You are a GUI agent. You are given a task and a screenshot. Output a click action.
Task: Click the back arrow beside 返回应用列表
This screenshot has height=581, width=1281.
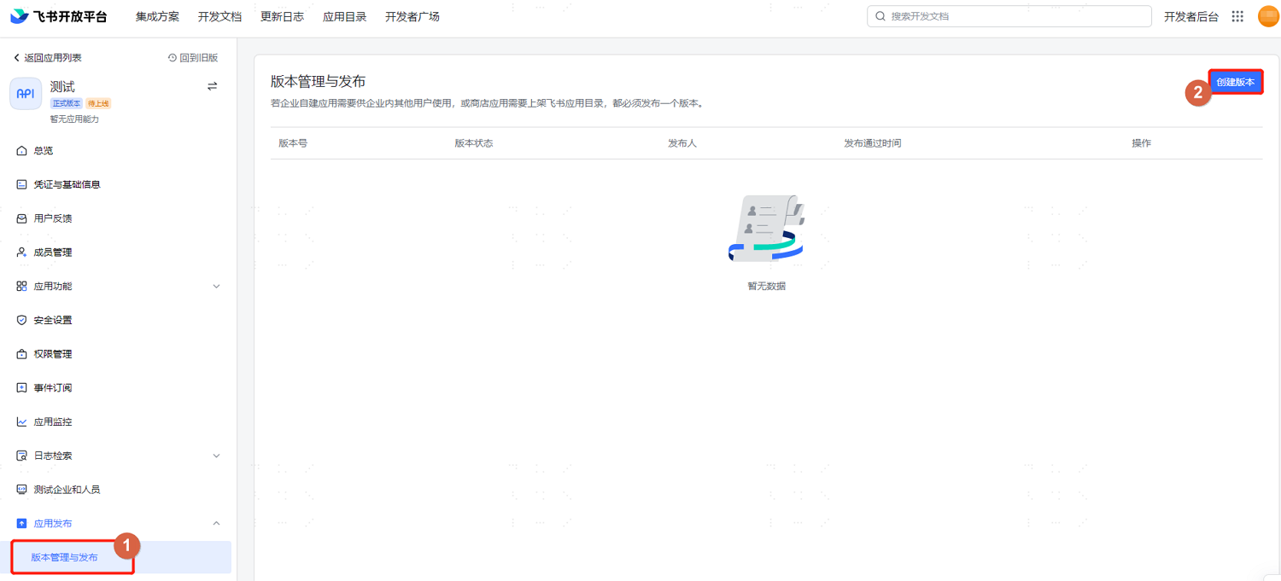click(16, 58)
